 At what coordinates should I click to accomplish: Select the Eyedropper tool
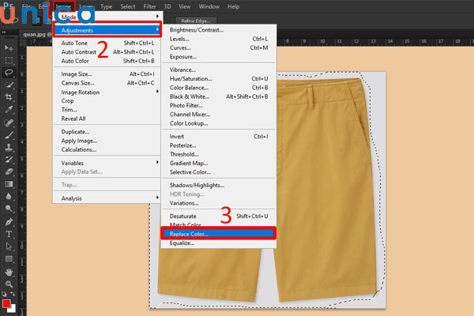(x=9, y=109)
